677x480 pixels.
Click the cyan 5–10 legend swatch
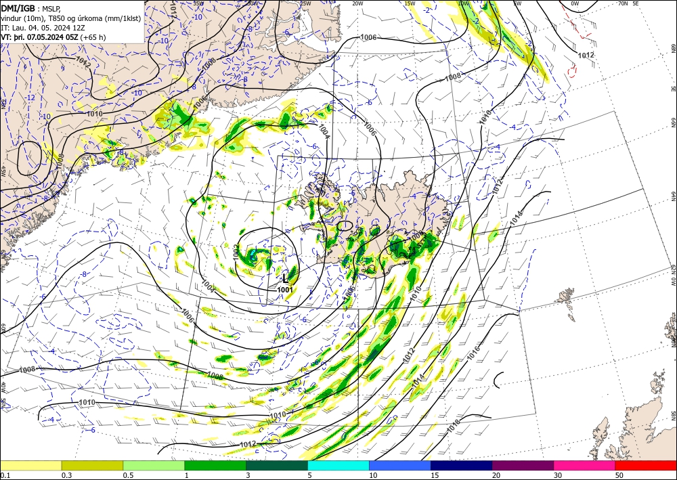[338, 465]
